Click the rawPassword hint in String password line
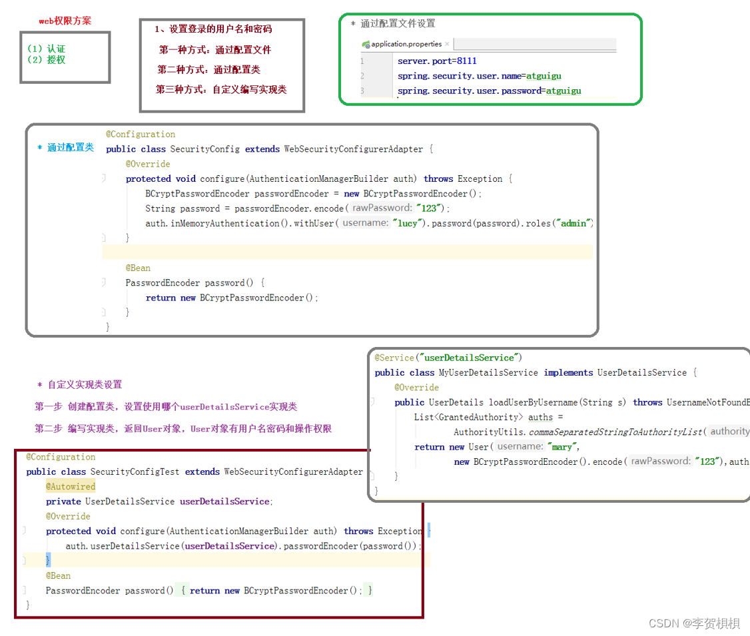 point(382,208)
